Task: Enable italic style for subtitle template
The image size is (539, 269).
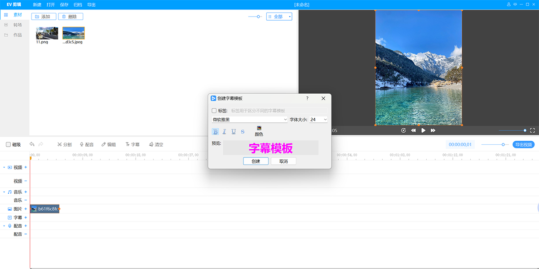Action: (x=224, y=131)
